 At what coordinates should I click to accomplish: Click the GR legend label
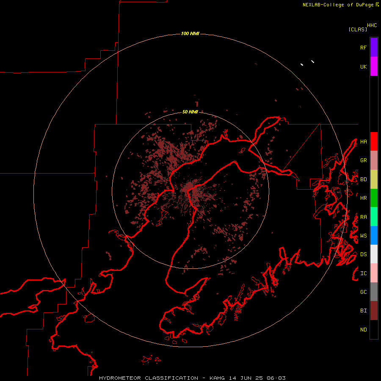363,160
